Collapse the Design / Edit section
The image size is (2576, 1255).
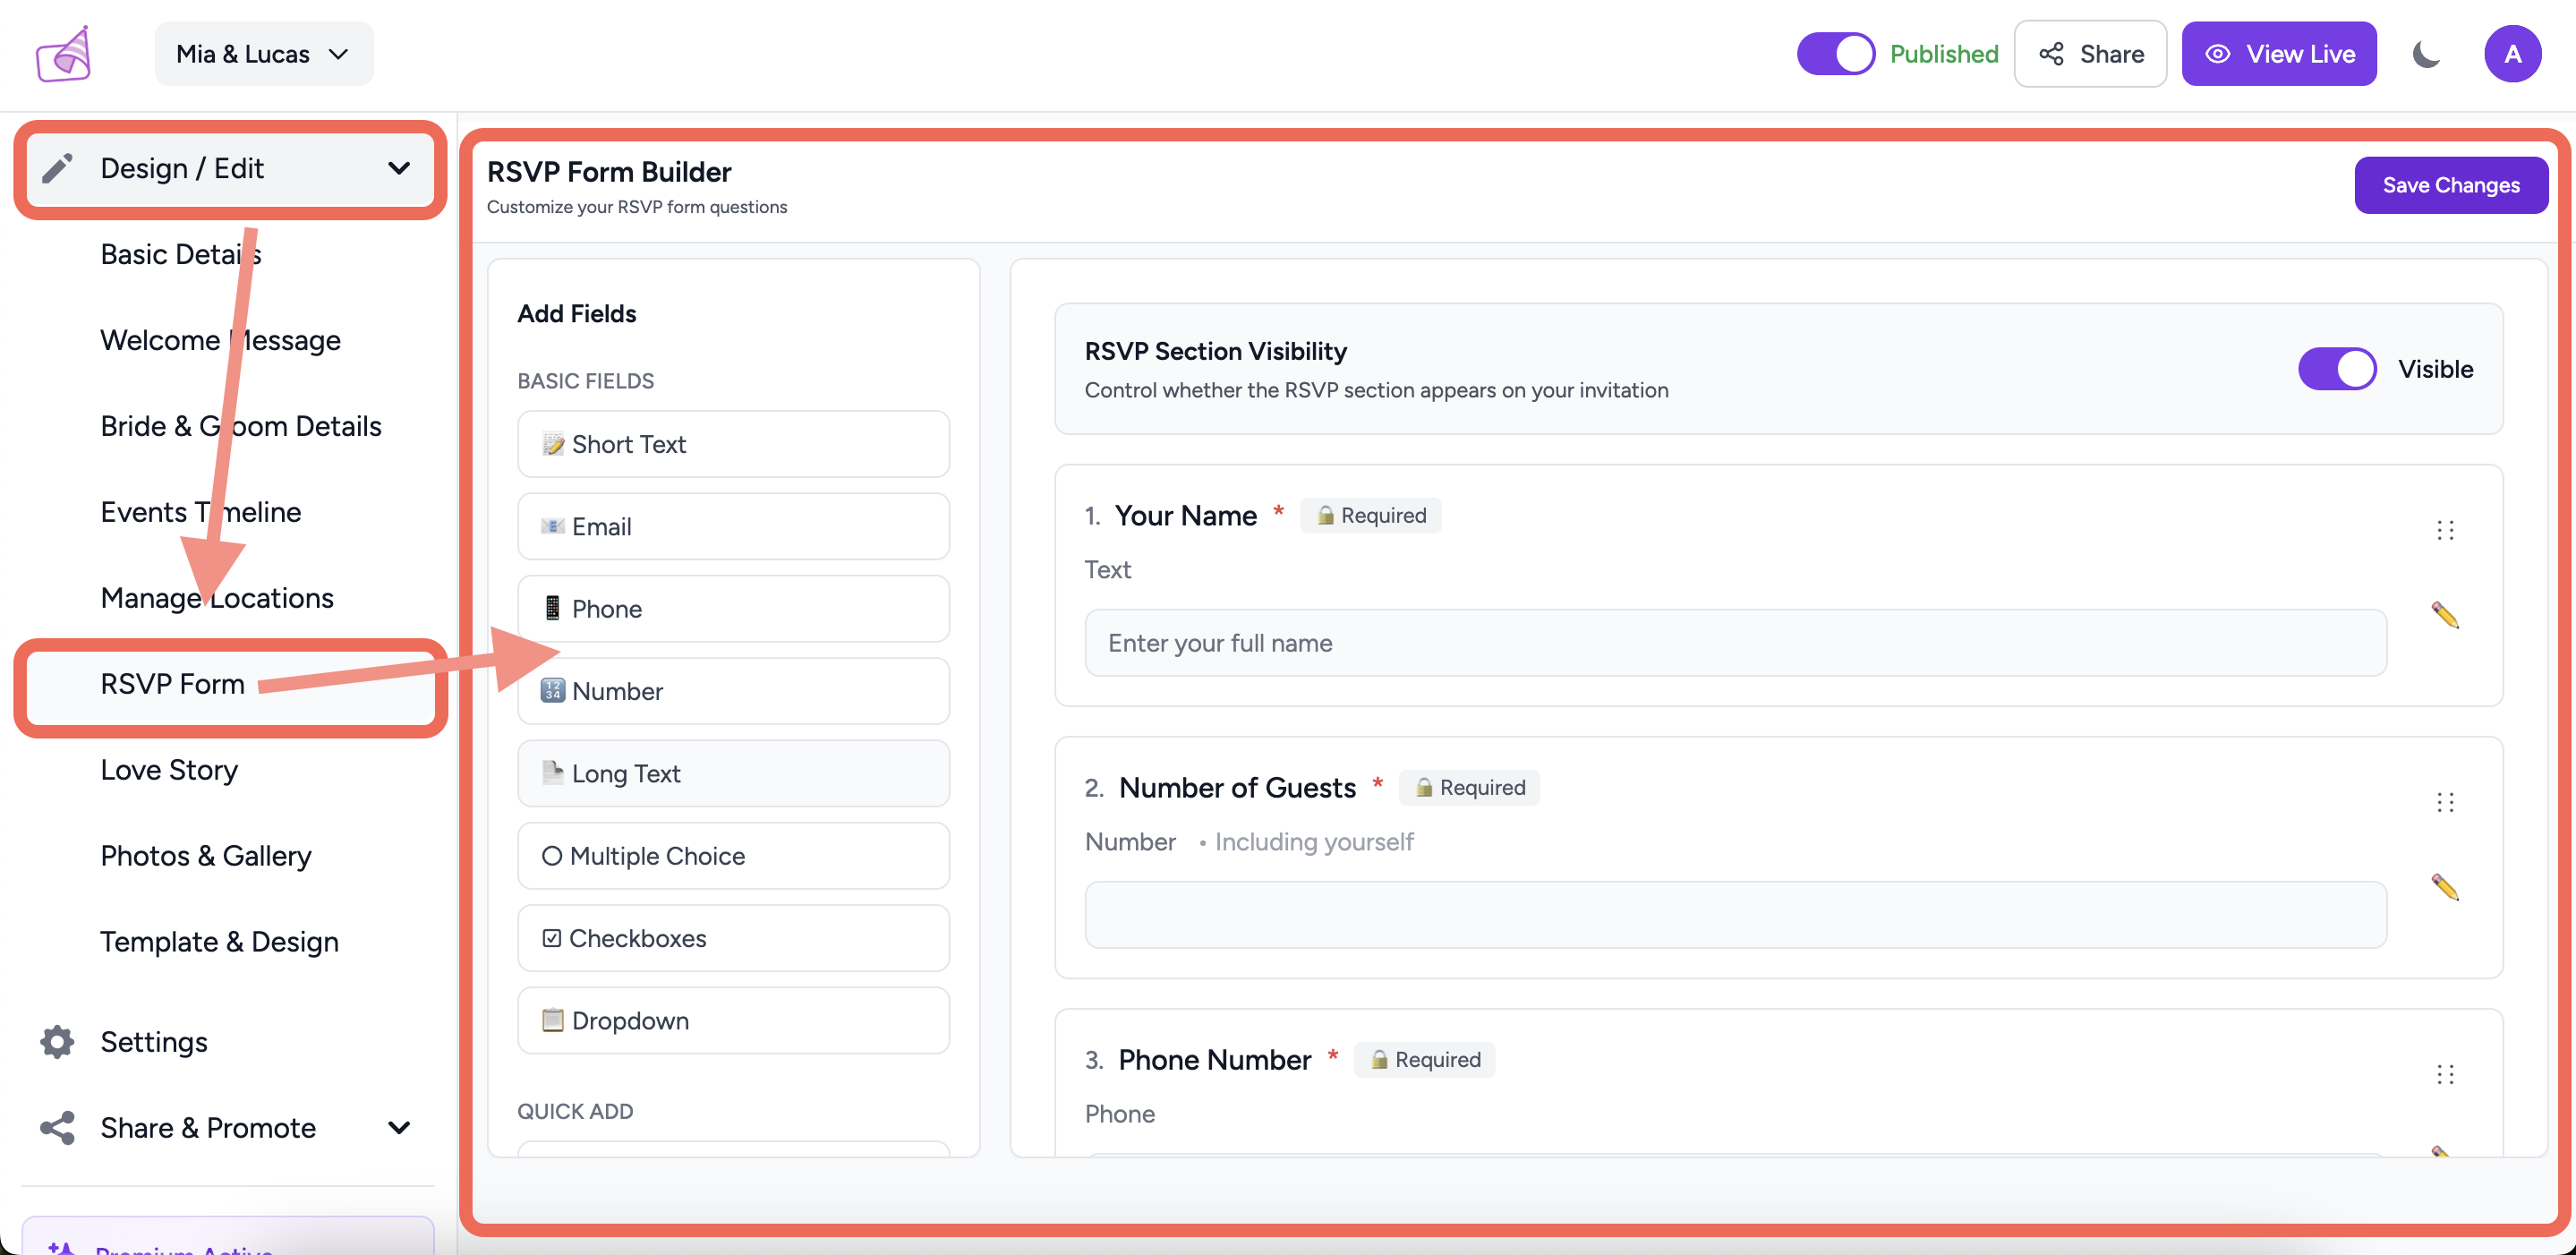pos(398,168)
